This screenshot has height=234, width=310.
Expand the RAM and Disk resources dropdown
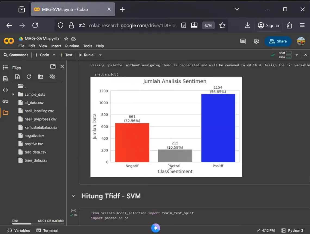[x=296, y=55]
